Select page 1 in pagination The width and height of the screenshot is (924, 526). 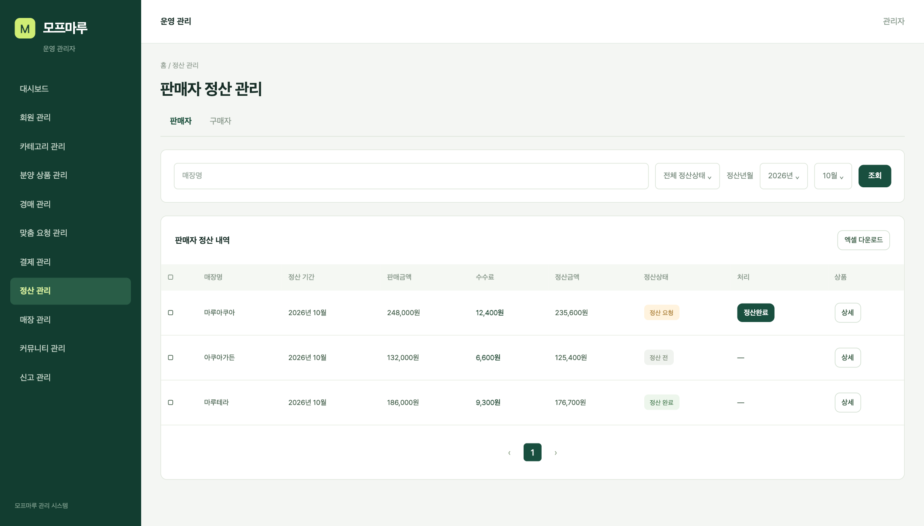pyautogui.click(x=532, y=452)
